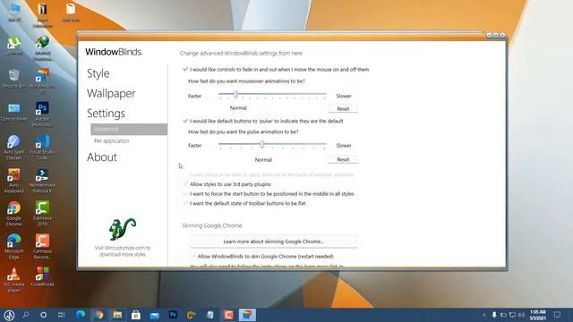
Task: Open the volume control in system tray
Action: (521, 315)
